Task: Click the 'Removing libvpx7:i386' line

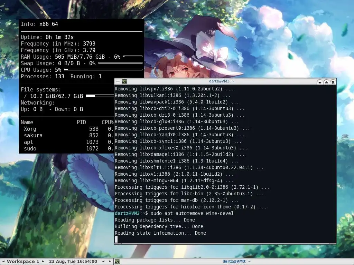Action: [x=174, y=89]
